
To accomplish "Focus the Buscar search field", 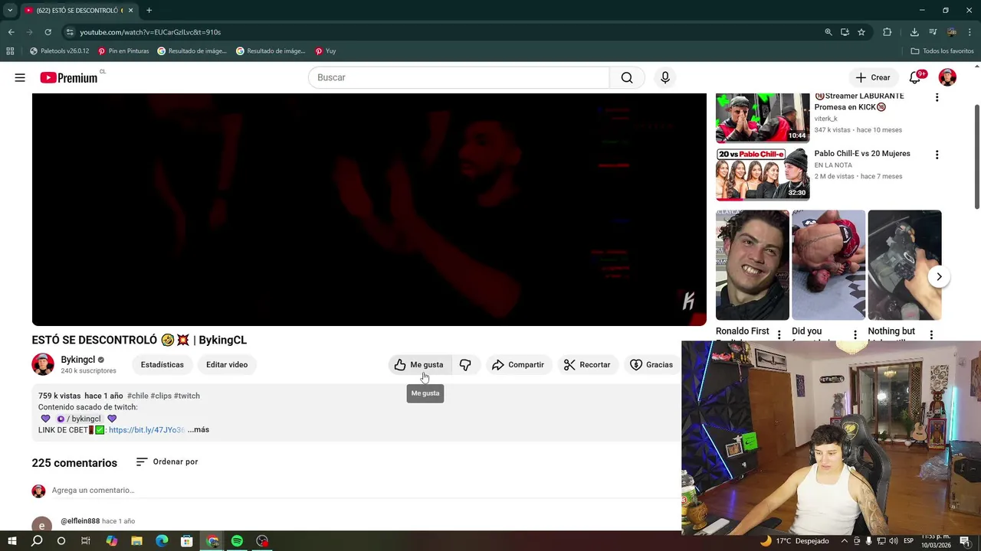I will coord(458,77).
